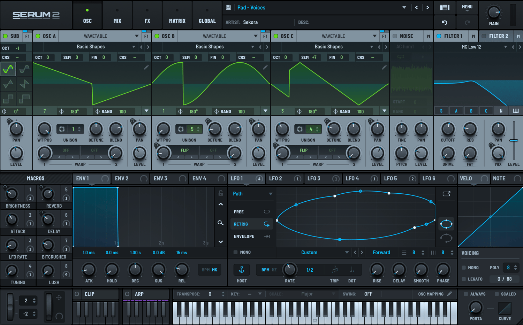Go to the next preset arrow
This screenshot has height=325, width=523.
pyautogui.click(x=427, y=7)
